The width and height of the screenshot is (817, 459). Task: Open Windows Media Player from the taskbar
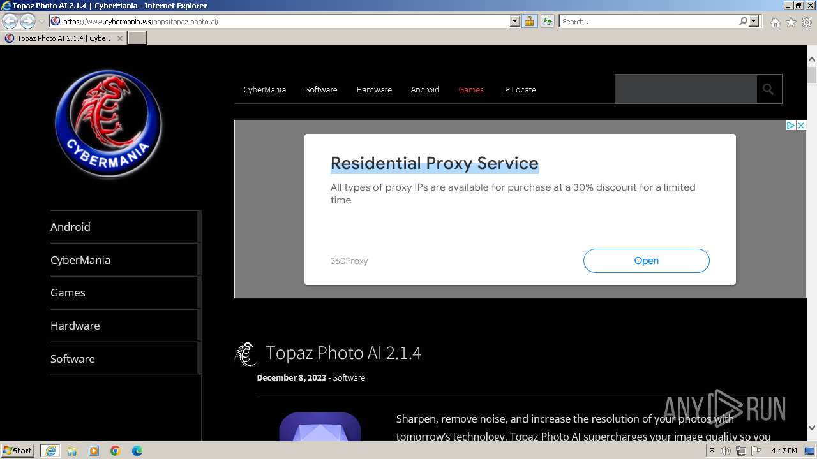94,451
